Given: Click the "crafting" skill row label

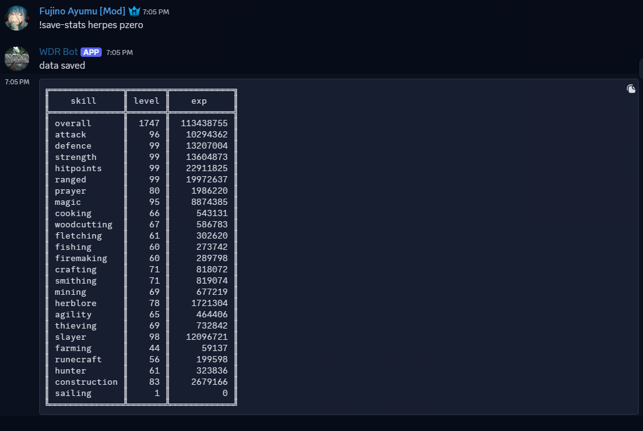Looking at the screenshot, I should click(76, 269).
